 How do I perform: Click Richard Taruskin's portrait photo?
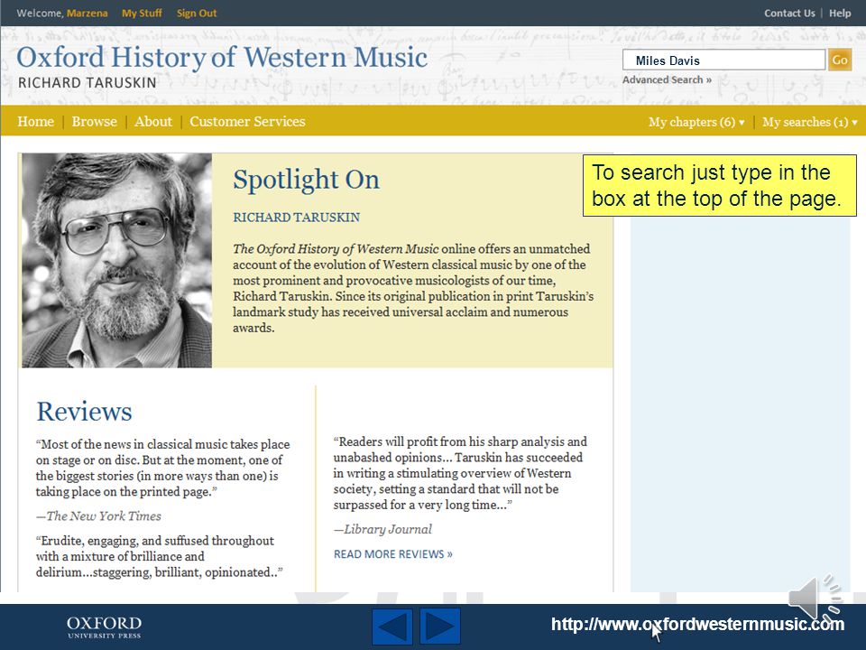tap(116, 260)
